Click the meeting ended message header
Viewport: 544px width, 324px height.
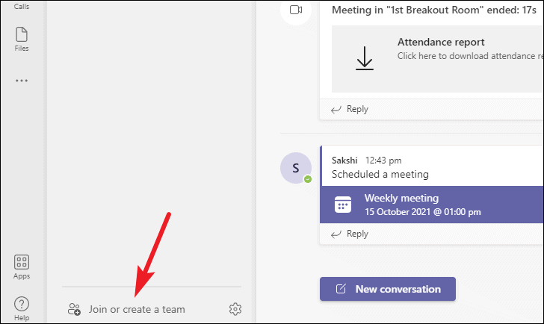click(x=434, y=10)
